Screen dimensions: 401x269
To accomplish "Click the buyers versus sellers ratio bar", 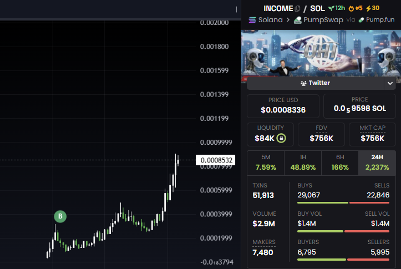I will (x=343, y=260).
